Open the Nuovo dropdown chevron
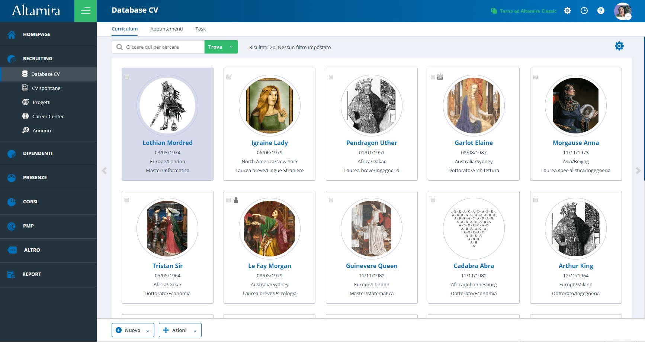Screen dimensions: 645x342 click(148, 330)
